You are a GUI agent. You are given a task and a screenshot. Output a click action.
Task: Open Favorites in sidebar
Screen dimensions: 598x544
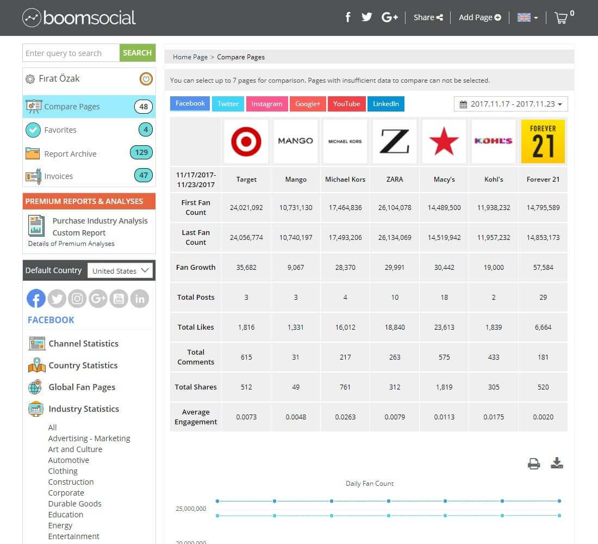pos(89,130)
